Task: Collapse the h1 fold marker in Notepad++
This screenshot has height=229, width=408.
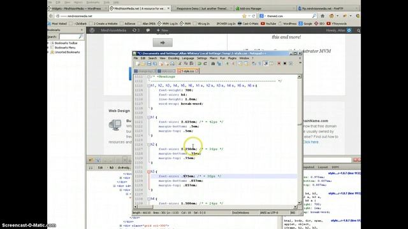Action: click(149, 117)
